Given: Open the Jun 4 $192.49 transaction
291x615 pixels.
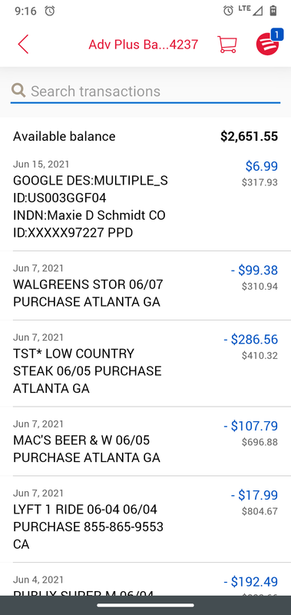Looking at the screenshot, I should [x=145, y=580].
